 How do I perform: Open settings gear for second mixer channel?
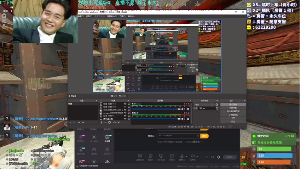point(188,119)
